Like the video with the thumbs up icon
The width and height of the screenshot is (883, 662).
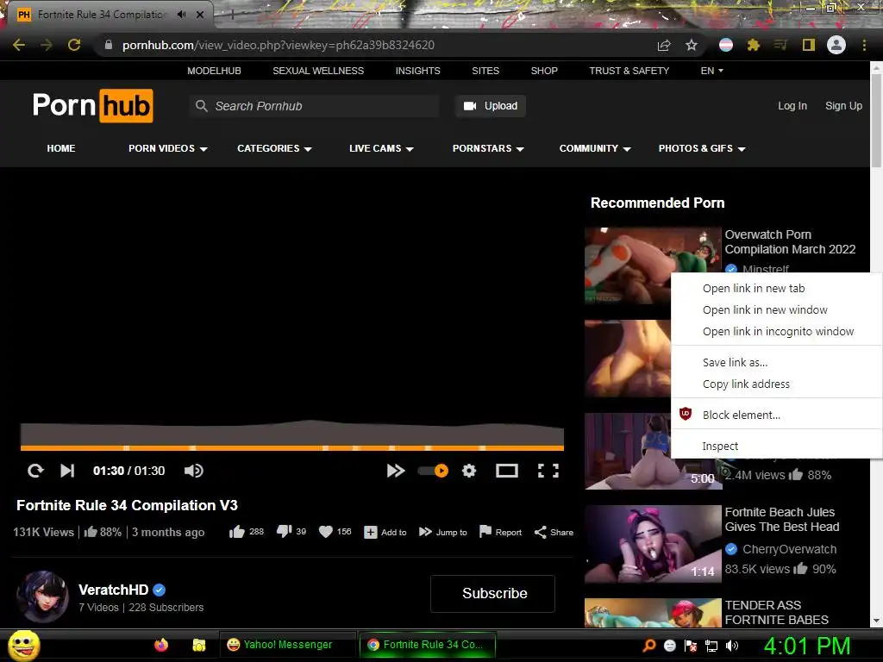click(237, 532)
